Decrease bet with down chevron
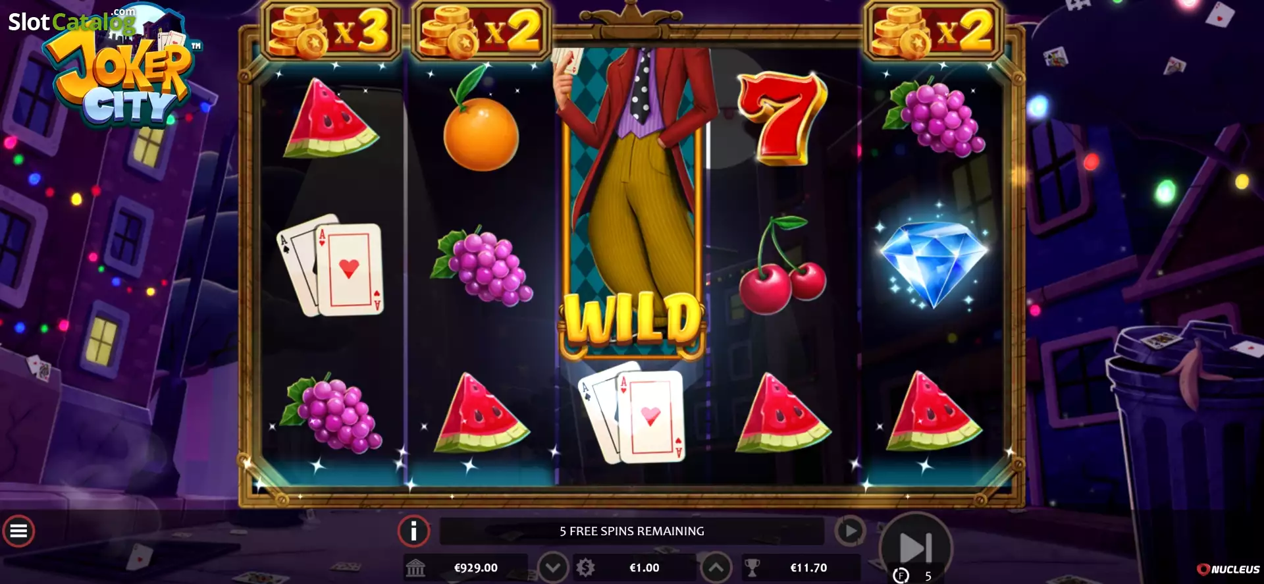This screenshot has width=1264, height=584. (x=553, y=568)
